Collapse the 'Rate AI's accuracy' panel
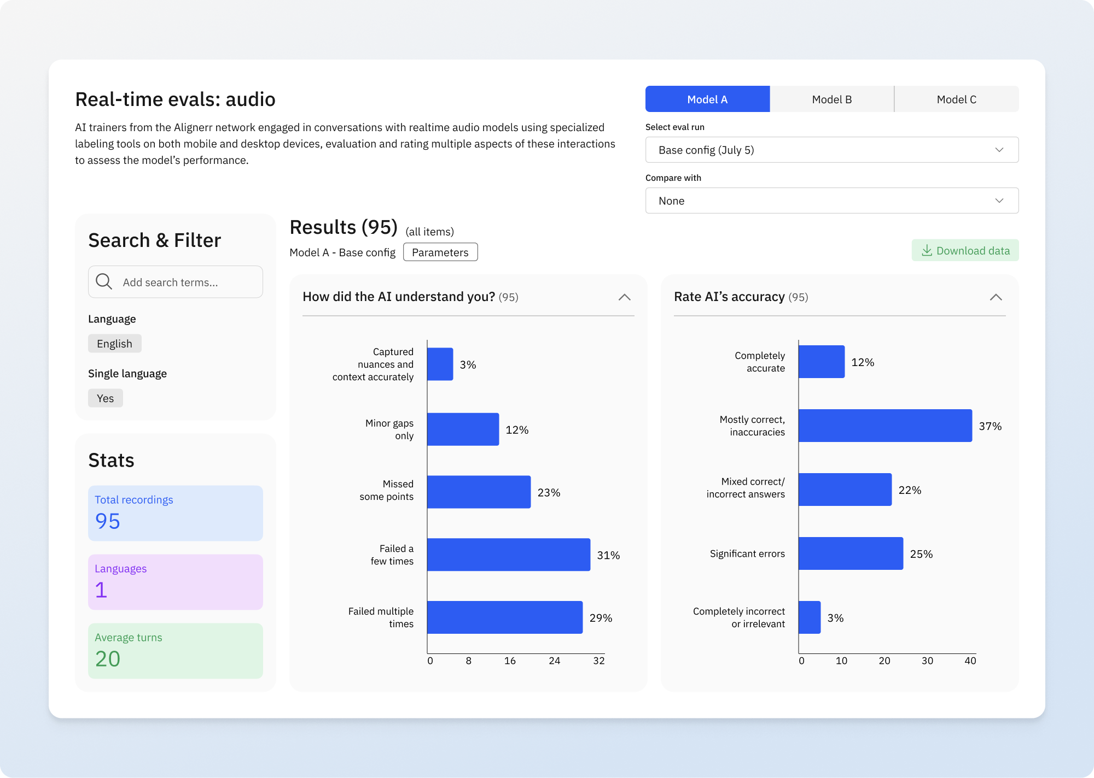Screen dimensions: 1094x778 click(x=996, y=297)
